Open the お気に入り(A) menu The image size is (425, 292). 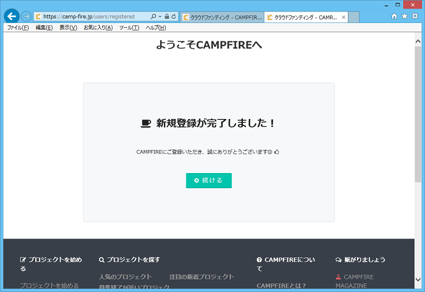point(98,28)
